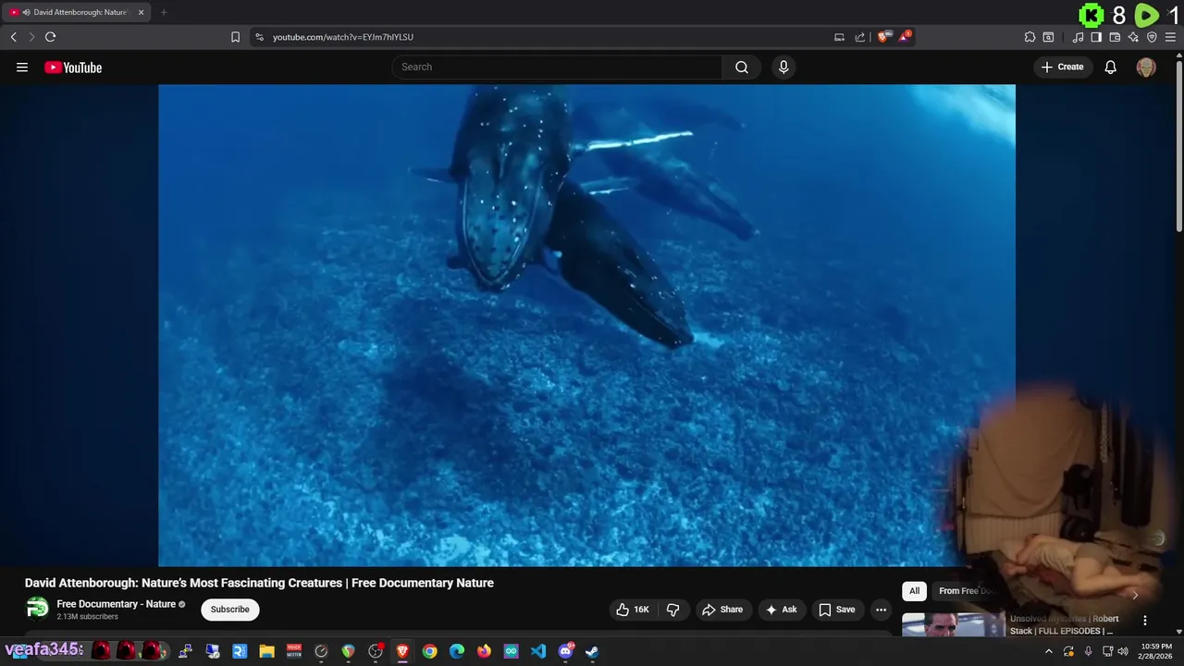Open Firefox from the taskbar

point(484,651)
